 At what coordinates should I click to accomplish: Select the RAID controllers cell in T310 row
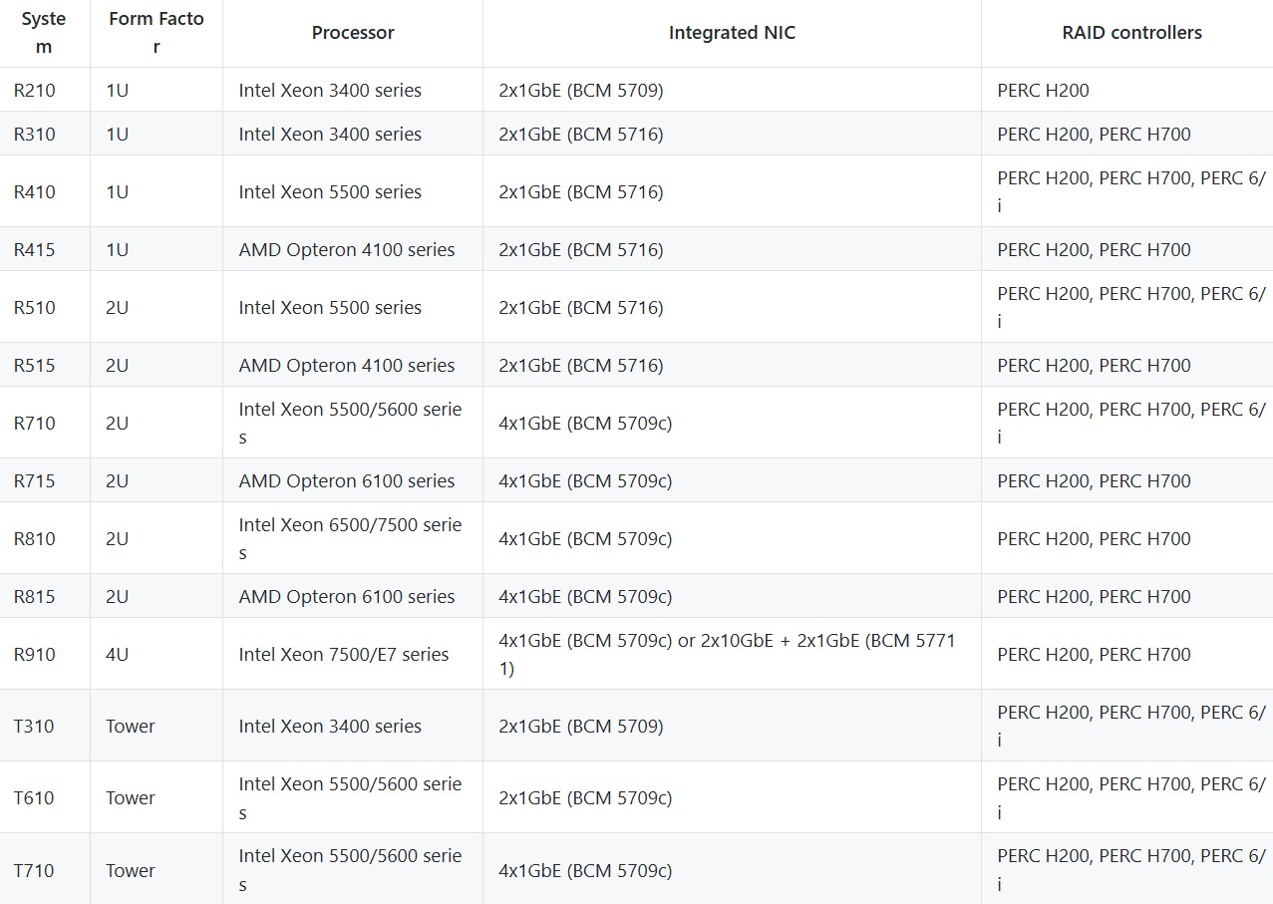coord(1127,726)
